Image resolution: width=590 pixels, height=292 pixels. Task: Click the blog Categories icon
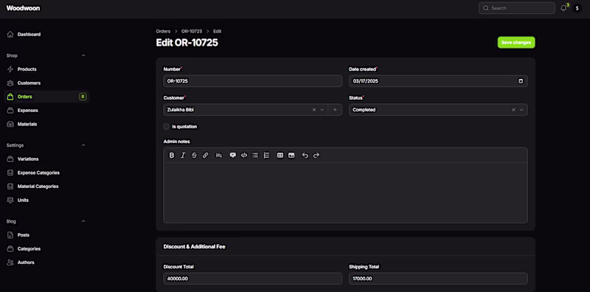coord(10,248)
